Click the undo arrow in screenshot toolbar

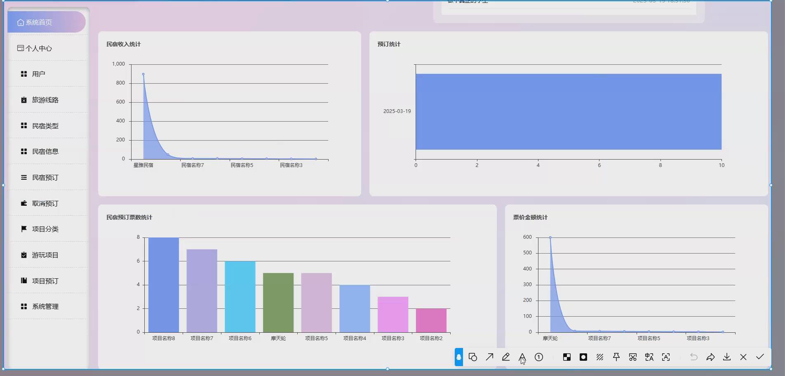[694, 357]
